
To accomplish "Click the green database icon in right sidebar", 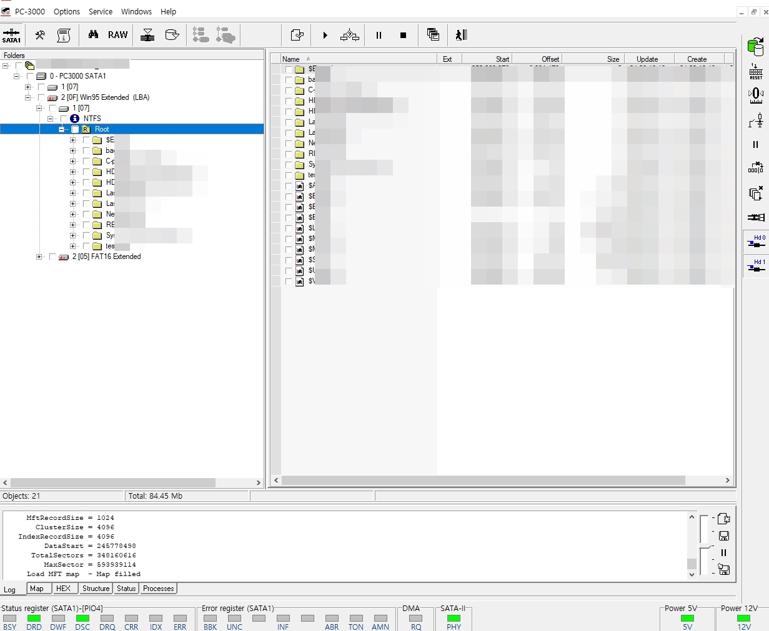I will pos(756,46).
